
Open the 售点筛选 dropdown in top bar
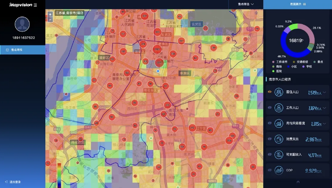[x=246, y=4]
